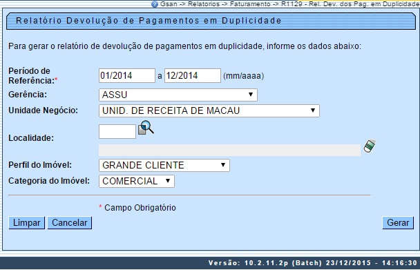Open the Perfil do Imóvel dropdown

pos(164,165)
